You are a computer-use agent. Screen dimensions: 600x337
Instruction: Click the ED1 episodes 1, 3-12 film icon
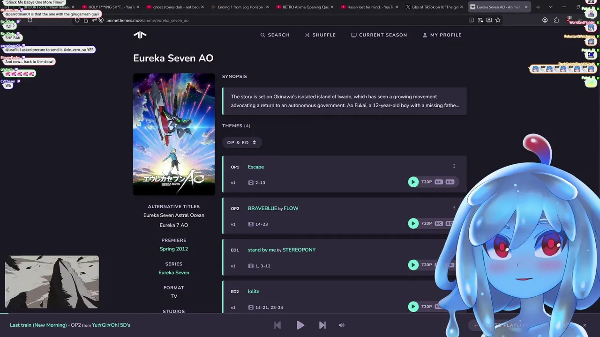pos(251,266)
